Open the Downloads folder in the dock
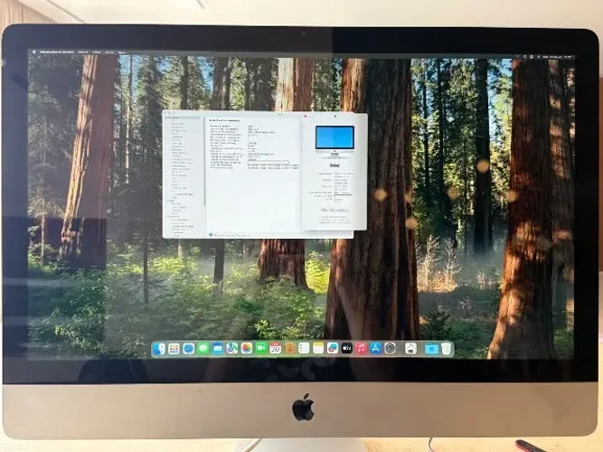This screenshot has height=452, width=603. pos(431,349)
